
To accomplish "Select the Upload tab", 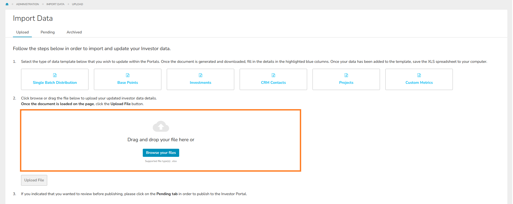I will 22,32.
